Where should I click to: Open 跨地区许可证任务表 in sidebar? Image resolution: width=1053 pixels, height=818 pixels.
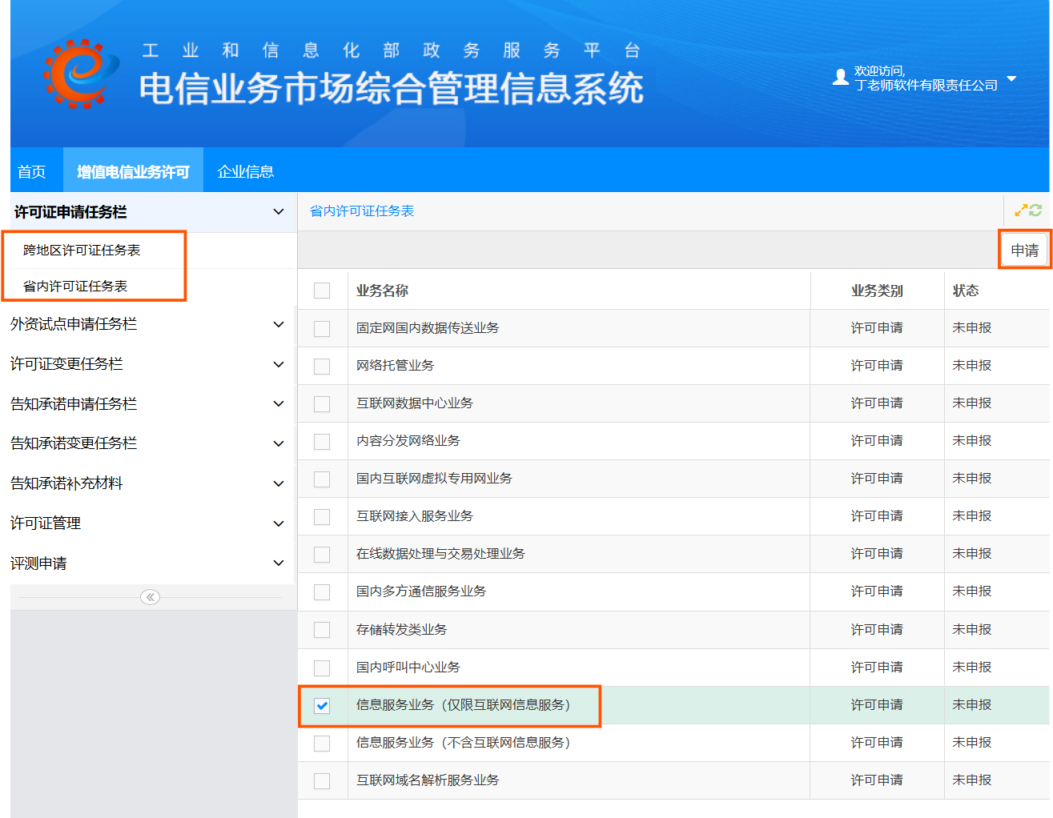[82, 251]
